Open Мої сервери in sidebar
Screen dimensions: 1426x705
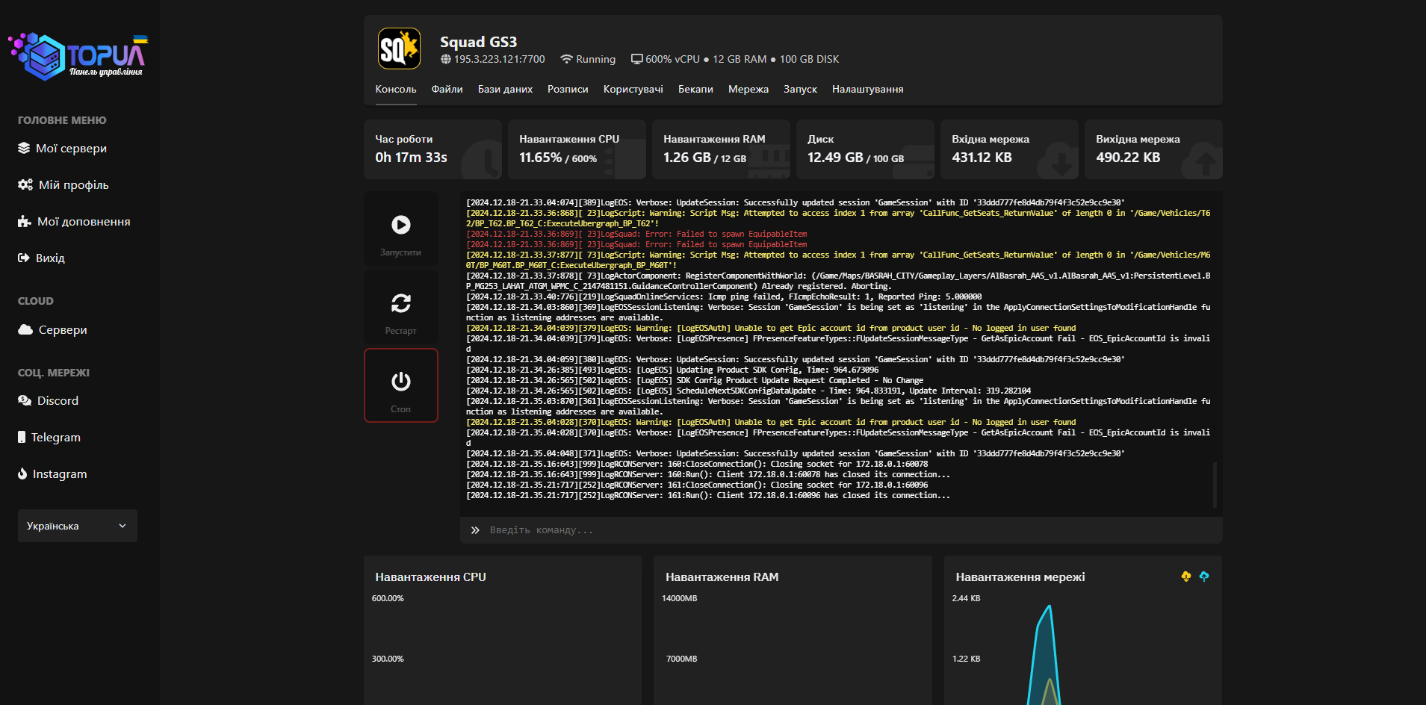coord(71,149)
